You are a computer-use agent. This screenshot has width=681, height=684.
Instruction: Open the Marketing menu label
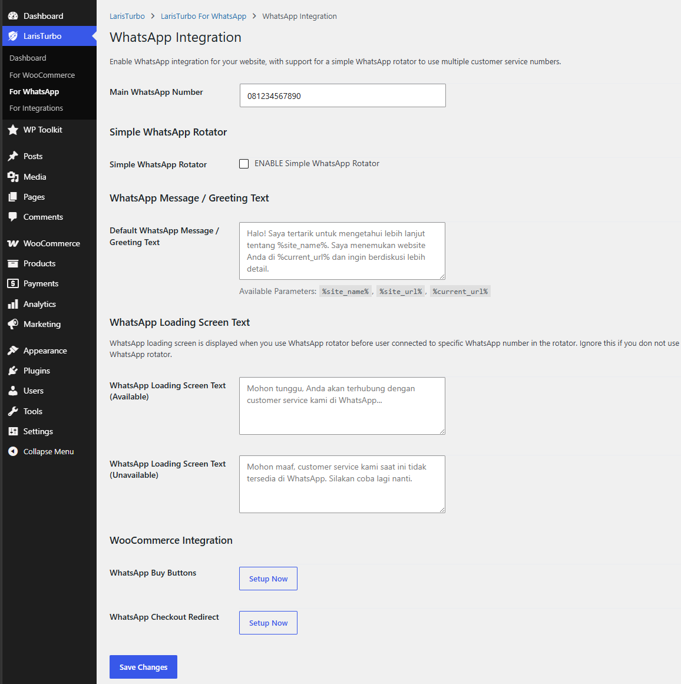[42, 324]
